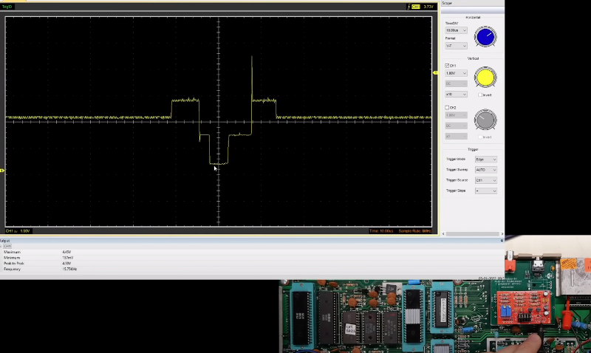Click the yellow CH1 trigger indicator at top
Viewport: 591px width, 353px height.
click(x=416, y=7)
